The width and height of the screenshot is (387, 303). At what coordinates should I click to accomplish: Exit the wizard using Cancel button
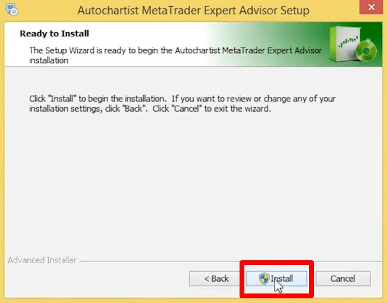[x=343, y=279]
